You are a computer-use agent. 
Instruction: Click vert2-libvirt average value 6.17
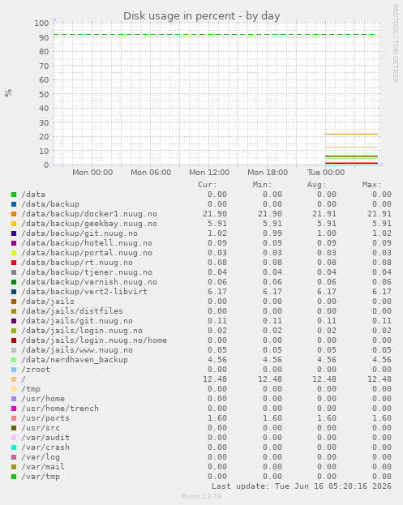(327, 292)
